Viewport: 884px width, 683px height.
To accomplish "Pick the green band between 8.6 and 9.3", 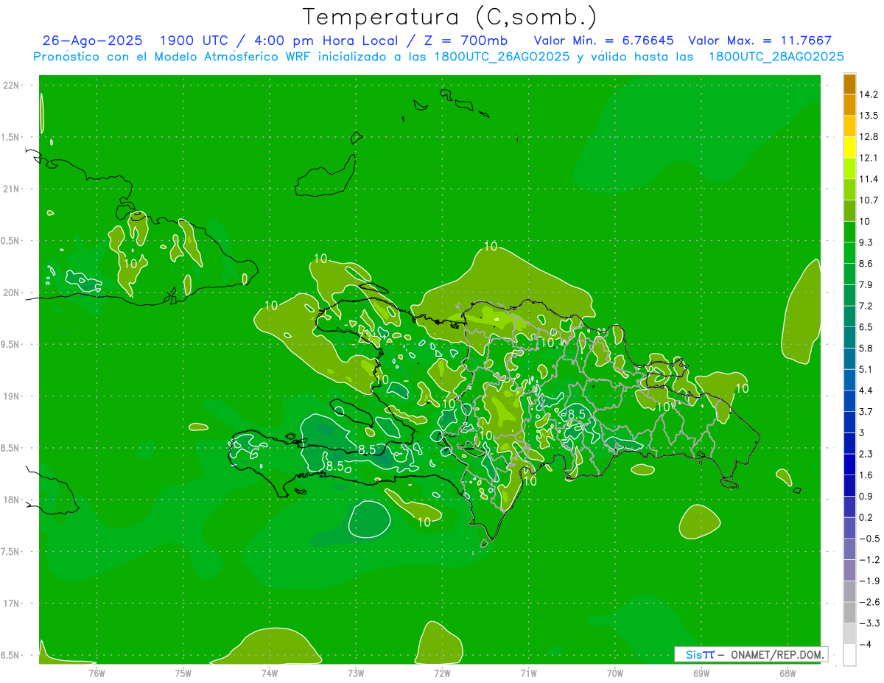I will (849, 253).
